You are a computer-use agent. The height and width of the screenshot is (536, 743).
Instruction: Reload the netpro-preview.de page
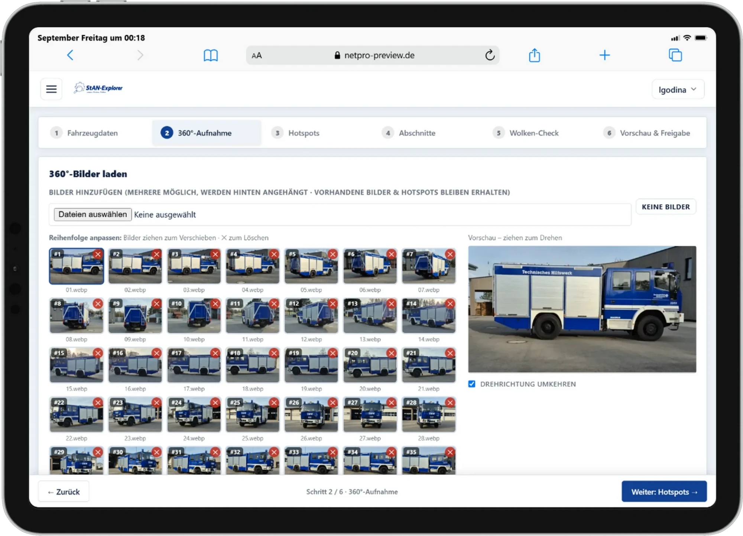pyautogui.click(x=490, y=55)
